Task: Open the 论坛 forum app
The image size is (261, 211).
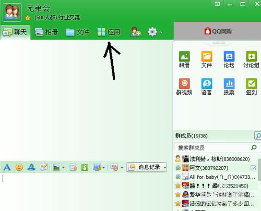Action: tap(229, 59)
